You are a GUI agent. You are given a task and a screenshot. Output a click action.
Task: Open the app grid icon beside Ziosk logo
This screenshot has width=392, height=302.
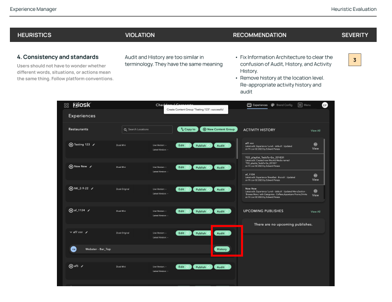pos(66,105)
